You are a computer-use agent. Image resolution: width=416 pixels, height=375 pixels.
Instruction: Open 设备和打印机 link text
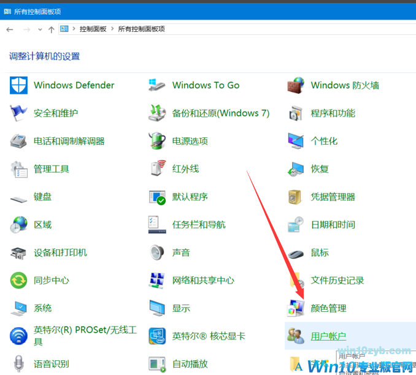[x=60, y=252]
